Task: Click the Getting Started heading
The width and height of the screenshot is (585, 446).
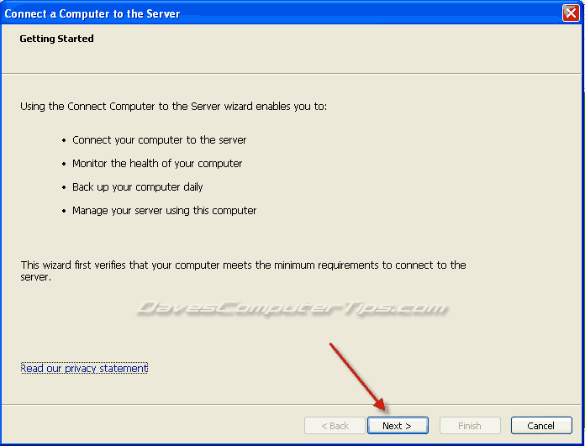Action: (x=56, y=39)
